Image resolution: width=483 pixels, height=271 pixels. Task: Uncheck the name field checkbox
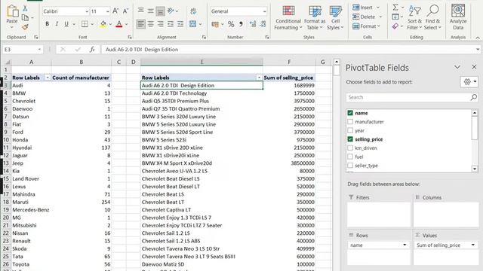click(x=350, y=113)
